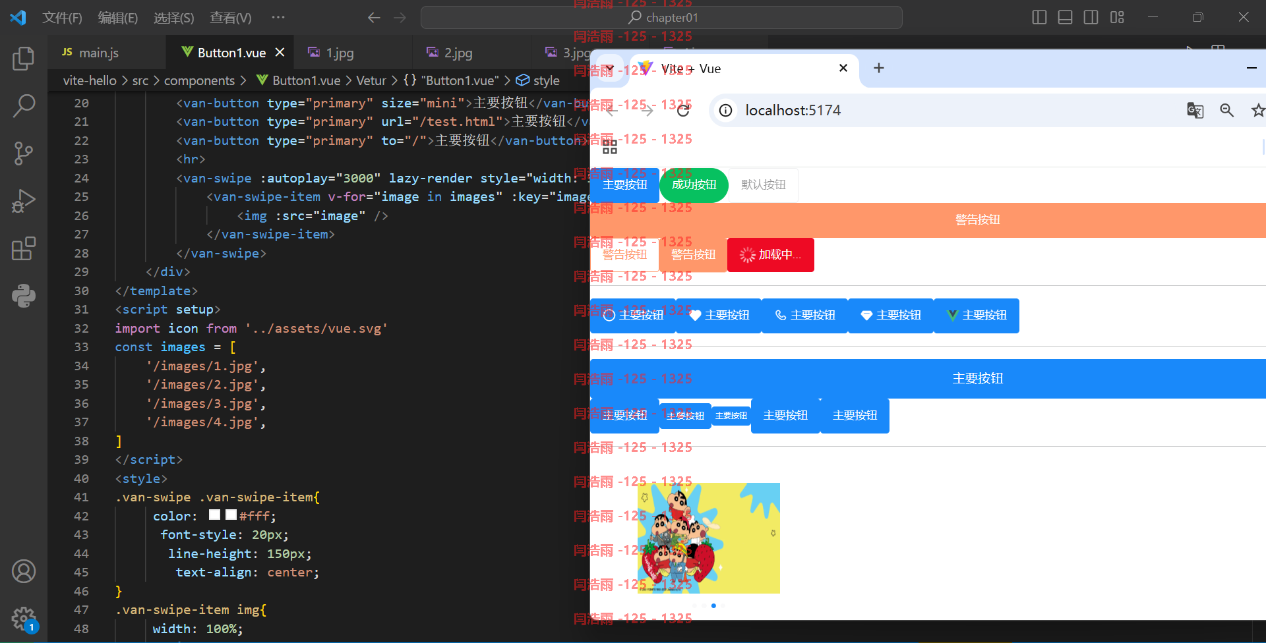Image resolution: width=1266 pixels, height=643 pixels.
Task: Open the Run and Debug view
Action: 24,201
